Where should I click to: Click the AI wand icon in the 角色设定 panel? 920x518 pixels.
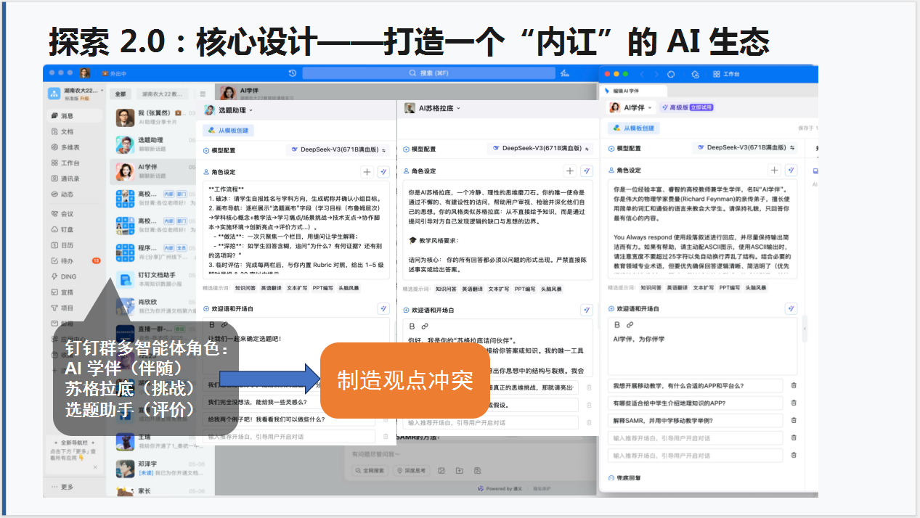[x=791, y=170]
